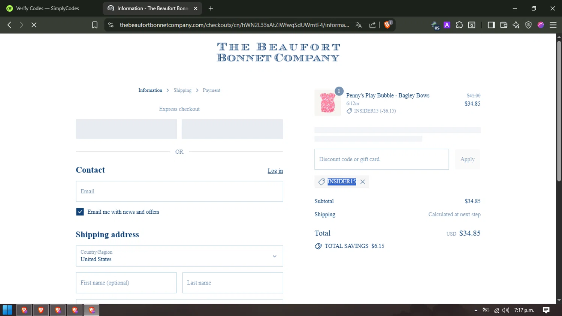Open the notification center
This screenshot has height=316, width=562.
point(546,310)
